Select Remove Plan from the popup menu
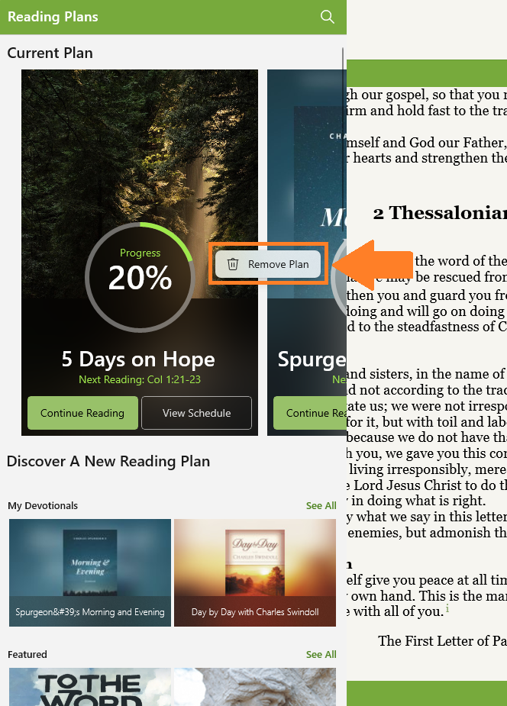This screenshot has width=507, height=706. tap(268, 264)
